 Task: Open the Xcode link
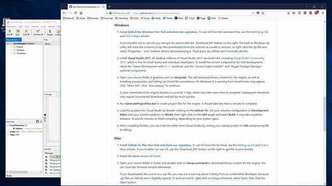tap(156, 156)
